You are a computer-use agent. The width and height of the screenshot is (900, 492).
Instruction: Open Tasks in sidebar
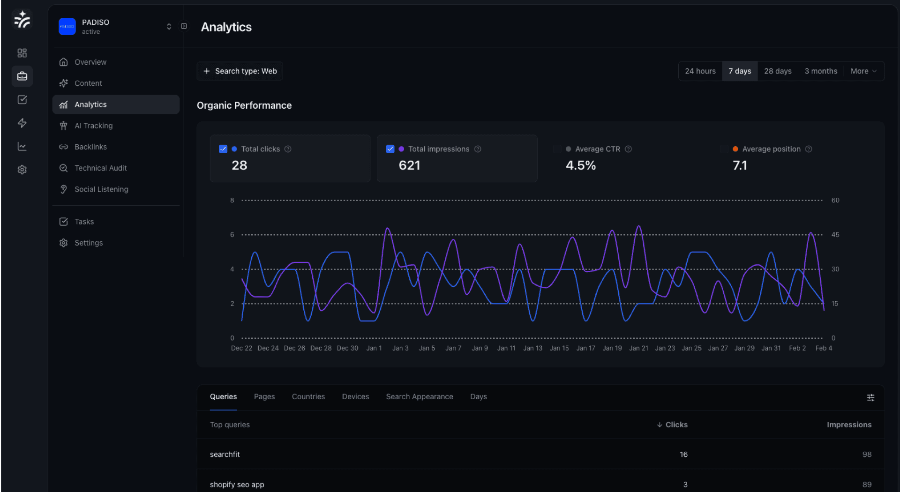pos(116,222)
